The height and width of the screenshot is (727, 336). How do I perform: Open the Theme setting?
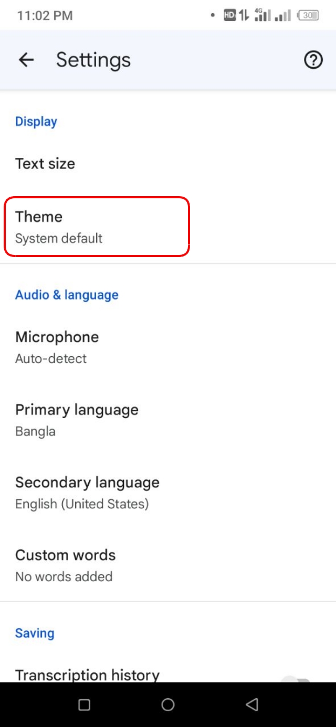[97, 227]
